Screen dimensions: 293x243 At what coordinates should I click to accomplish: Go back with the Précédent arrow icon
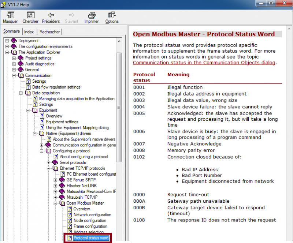coord(51,15)
